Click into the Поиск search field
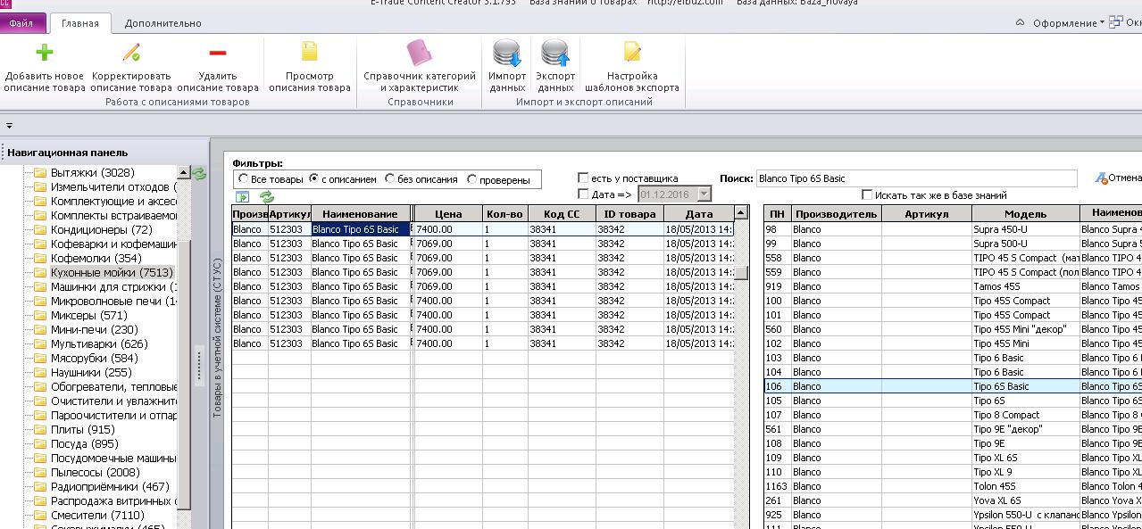Screen dimensions: 1142x529 pyautogui.click(x=916, y=178)
